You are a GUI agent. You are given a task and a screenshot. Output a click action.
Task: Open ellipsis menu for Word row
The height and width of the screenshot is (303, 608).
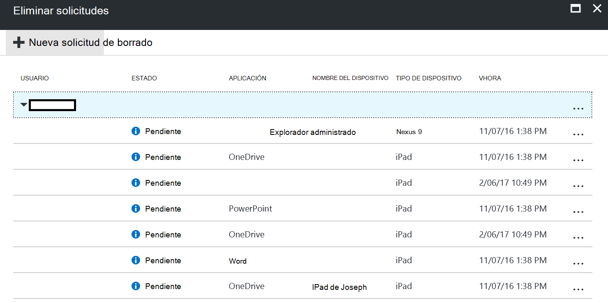578,264
